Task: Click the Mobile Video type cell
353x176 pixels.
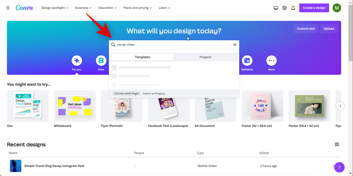Action: click(207, 166)
